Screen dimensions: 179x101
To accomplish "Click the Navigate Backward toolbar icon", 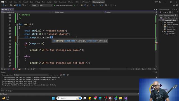I will [x=3, y=5].
